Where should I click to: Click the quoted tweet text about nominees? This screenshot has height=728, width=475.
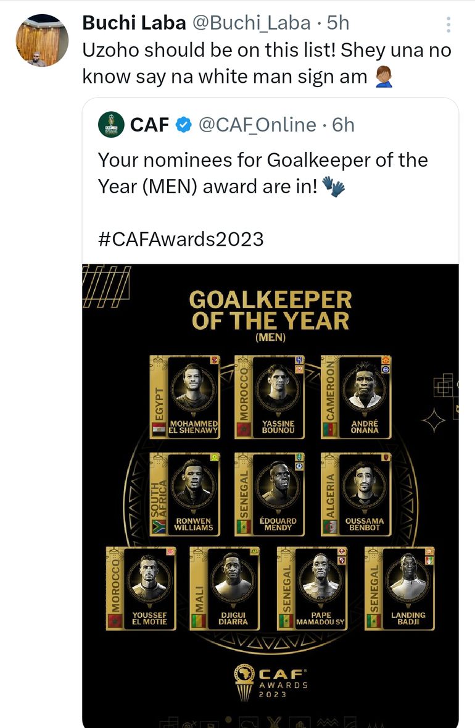coord(263,172)
